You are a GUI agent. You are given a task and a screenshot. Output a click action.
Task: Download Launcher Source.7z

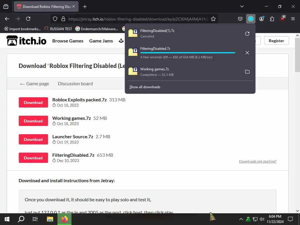pos(33,139)
